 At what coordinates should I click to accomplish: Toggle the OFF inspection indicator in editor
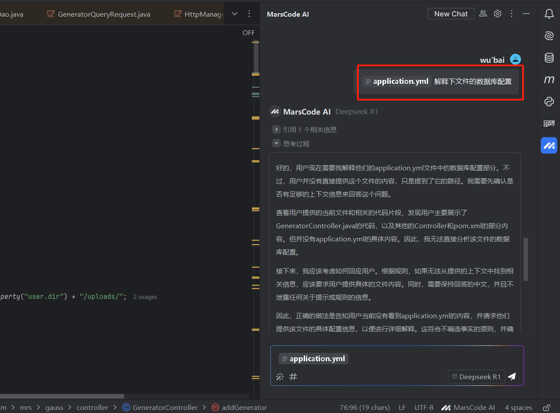[249, 32]
